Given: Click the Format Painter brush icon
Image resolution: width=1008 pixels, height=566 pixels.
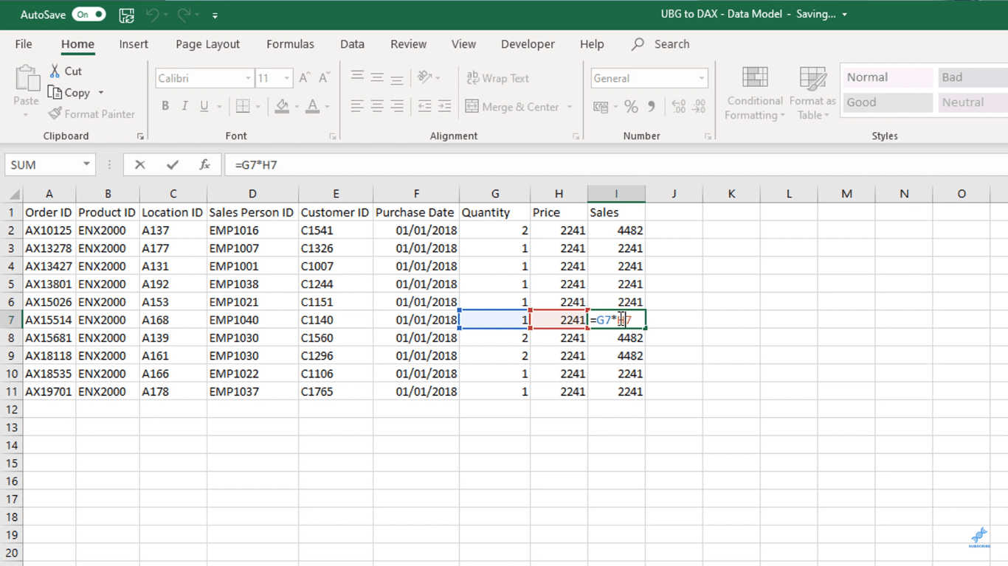Looking at the screenshot, I should [55, 113].
